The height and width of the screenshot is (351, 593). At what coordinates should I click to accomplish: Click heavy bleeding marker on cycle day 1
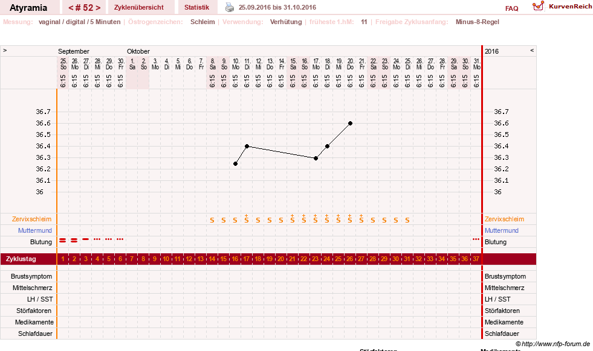tap(63, 240)
